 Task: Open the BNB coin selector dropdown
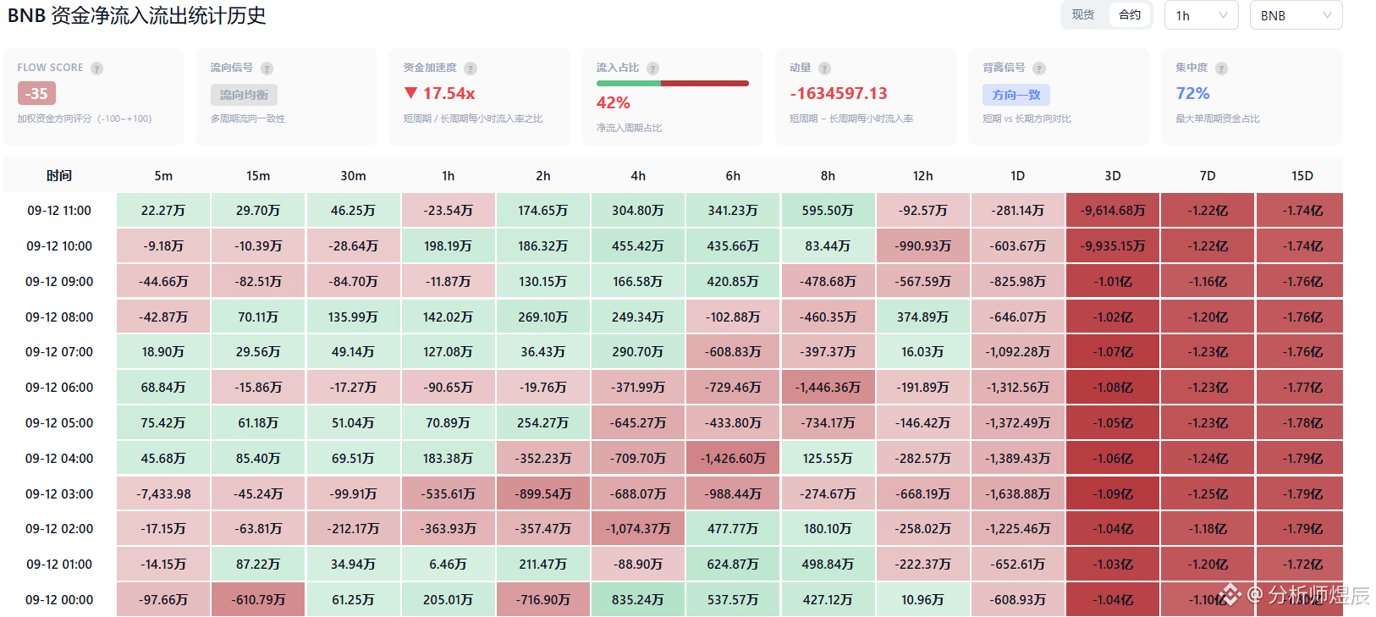(x=1296, y=15)
